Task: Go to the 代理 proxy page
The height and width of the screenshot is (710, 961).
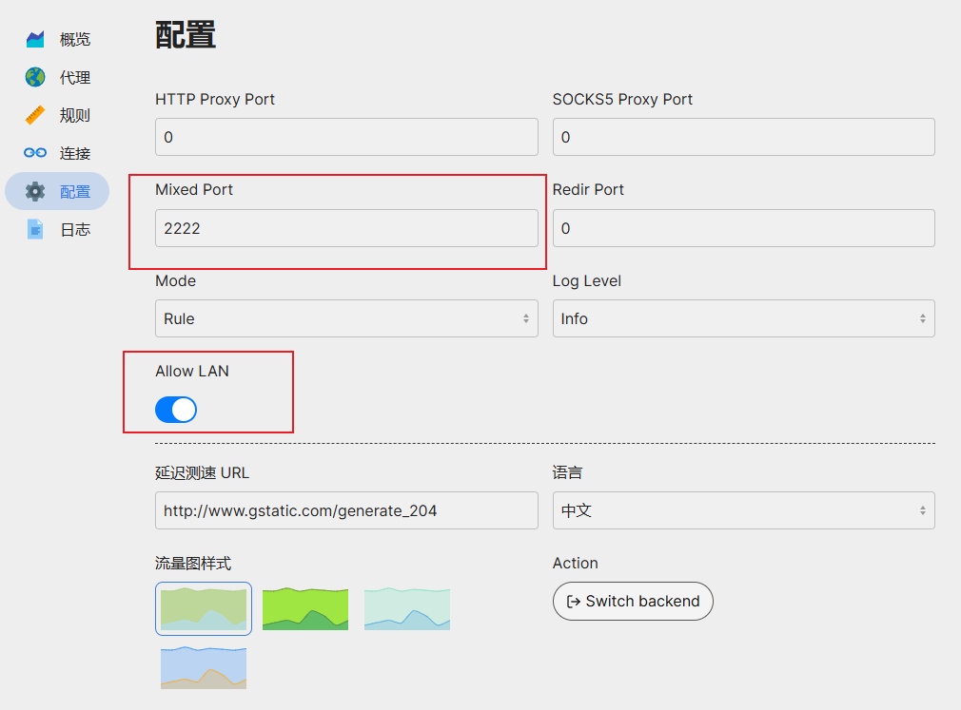Action: [75, 77]
